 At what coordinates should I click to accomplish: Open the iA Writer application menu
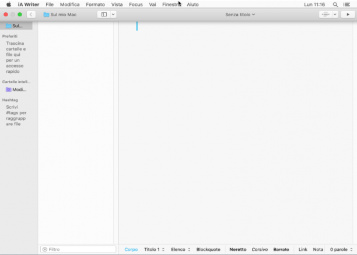(x=29, y=5)
